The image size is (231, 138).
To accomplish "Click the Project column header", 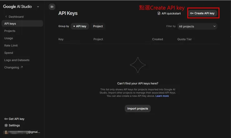I will [98, 39].
